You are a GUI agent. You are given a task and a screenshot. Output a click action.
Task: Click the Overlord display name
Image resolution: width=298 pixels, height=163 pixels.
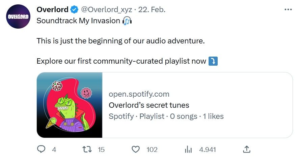[x=52, y=9]
